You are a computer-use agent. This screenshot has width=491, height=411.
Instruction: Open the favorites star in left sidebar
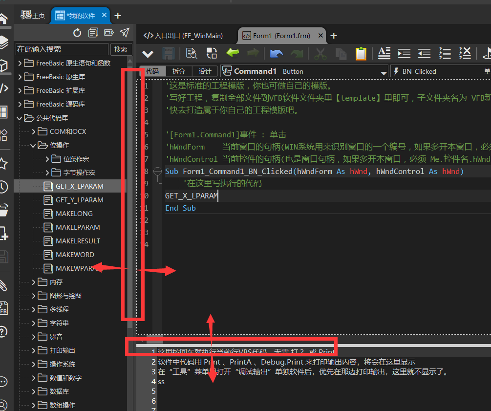[3, 163]
